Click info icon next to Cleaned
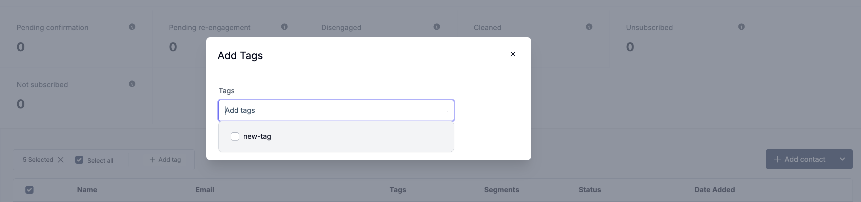Screen dimensions: 861x202 589,27
